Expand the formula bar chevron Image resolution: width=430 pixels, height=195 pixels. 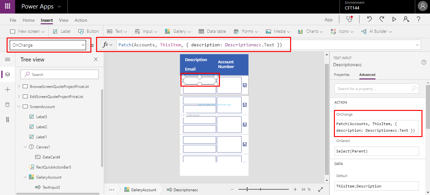point(417,45)
